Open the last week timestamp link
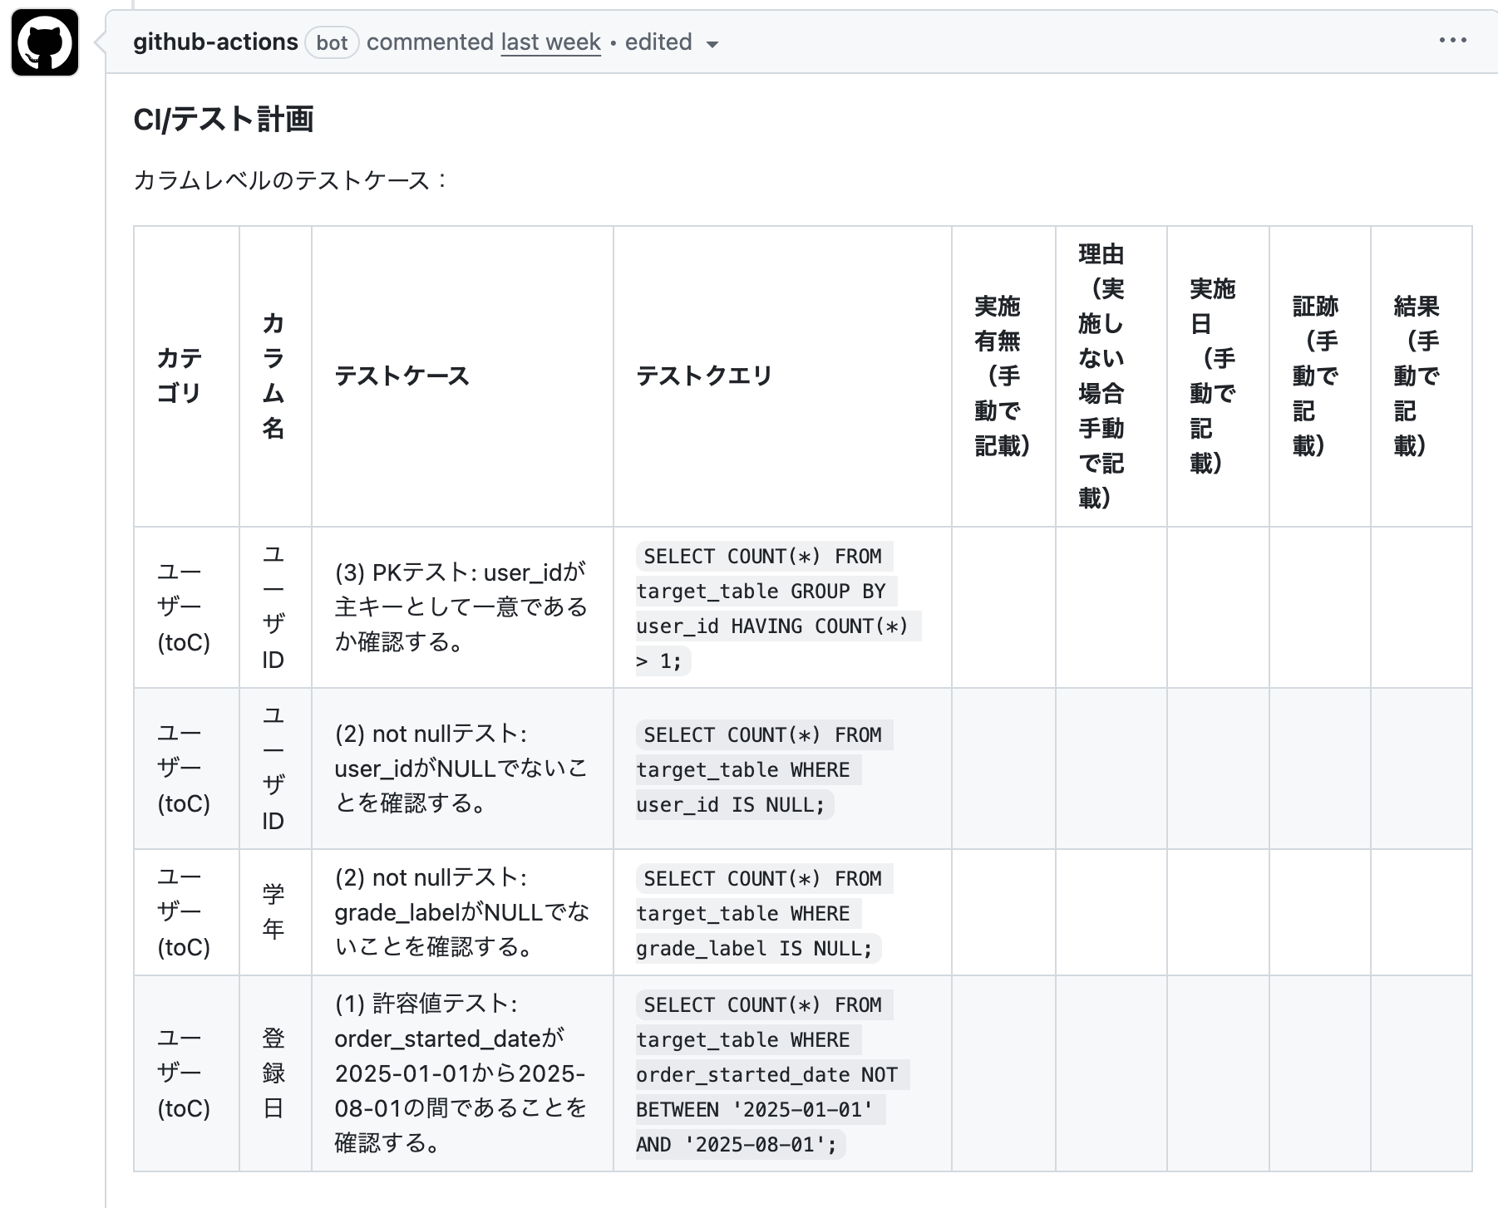Viewport: 1498px width, 1208px height. pos(551,42)
